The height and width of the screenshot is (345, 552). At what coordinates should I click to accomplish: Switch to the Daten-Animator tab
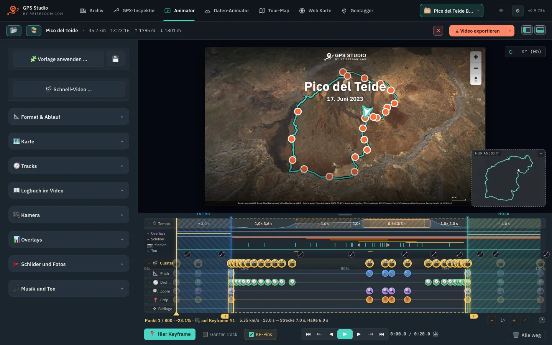tap(227, 11)
